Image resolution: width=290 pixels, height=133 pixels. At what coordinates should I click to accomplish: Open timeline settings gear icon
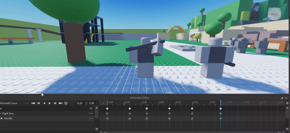click(x=287, y=103)
